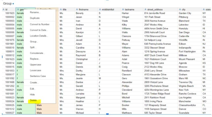The width and height of the screenshot is (212, 117).
Task: Select the Garden City cell
Action: 185,13
